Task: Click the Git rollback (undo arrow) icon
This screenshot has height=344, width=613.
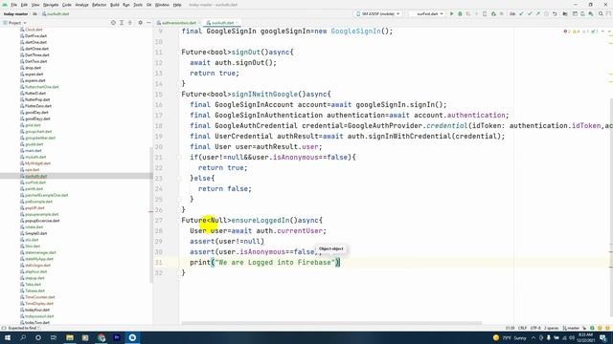Action: tap(555, 13)
